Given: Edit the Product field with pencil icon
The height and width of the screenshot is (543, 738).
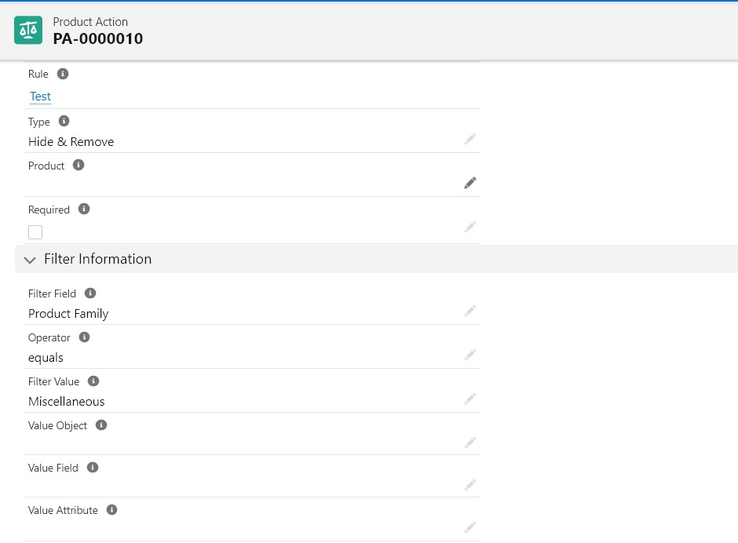Looking at the screenshot, I should 469,183.
